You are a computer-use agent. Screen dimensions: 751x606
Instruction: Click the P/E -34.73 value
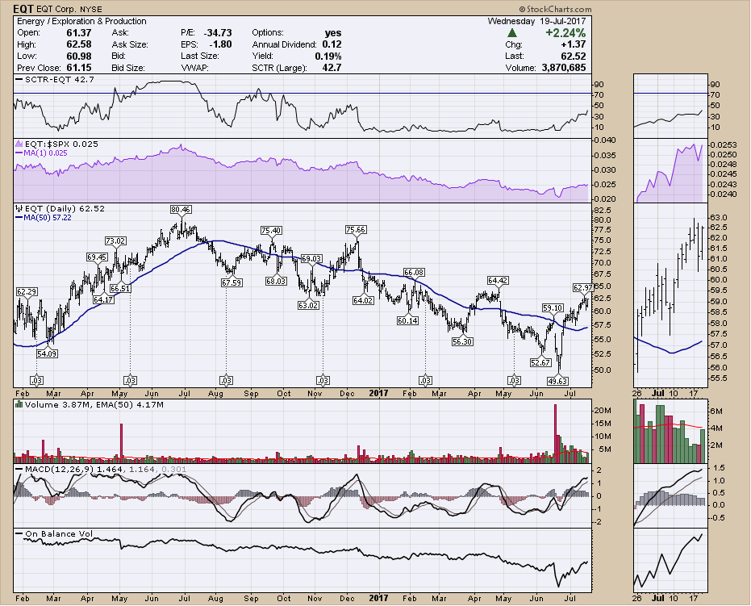218,32
